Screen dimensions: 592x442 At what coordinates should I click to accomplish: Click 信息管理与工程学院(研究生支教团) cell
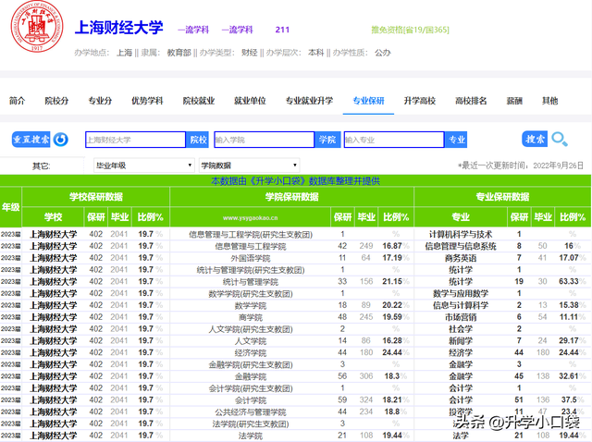click(x=251, y=235)
